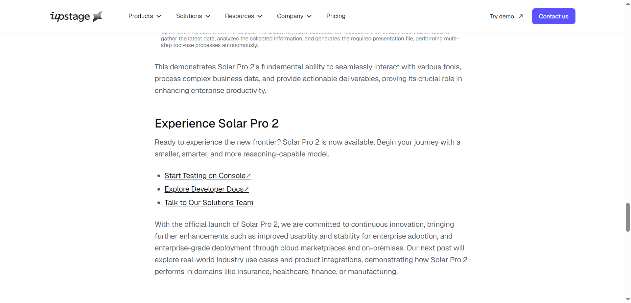Click the page scrollbar down arrow
This screenshot has height=303, width=631.
[x=628, y=299]
